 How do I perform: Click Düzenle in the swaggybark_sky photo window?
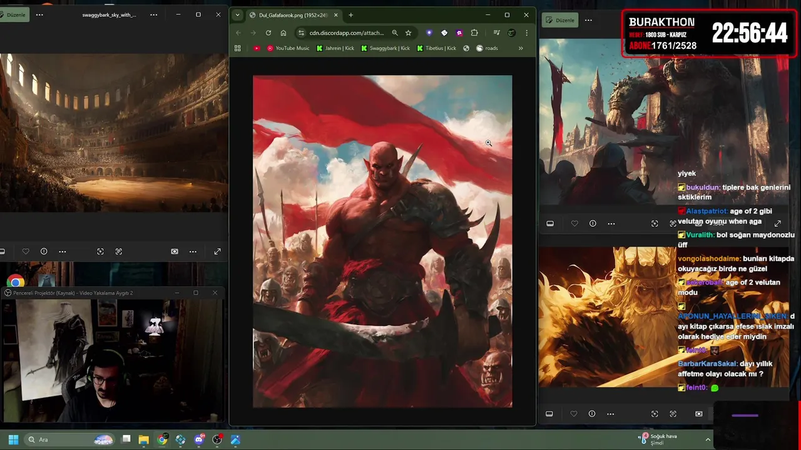13,14
